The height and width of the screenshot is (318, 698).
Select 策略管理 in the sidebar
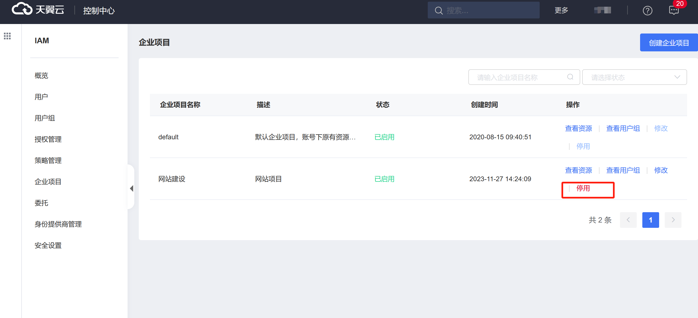tap(48, 161)
